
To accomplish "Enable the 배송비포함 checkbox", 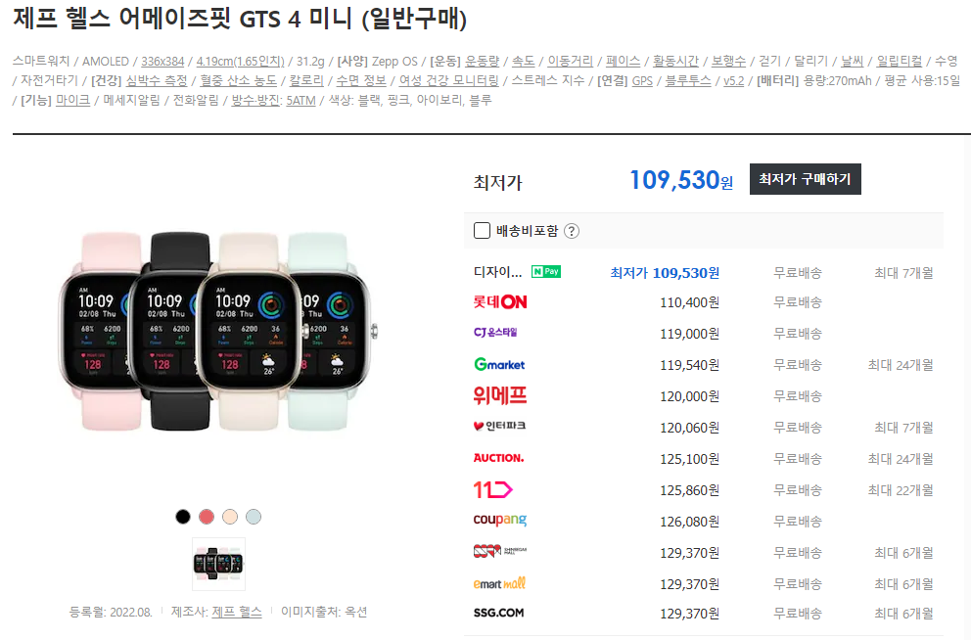I will click(x=482, y=231).
